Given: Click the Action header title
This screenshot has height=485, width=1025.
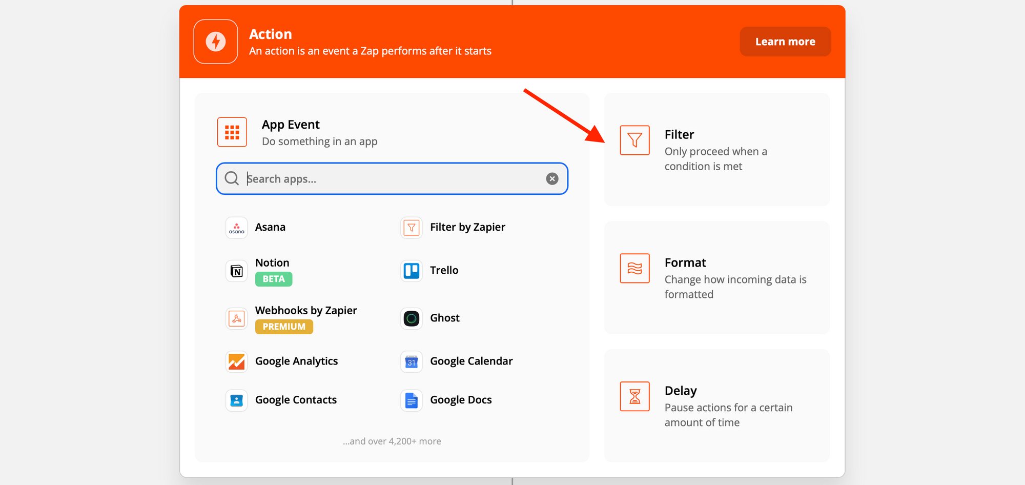Looking at the screenshot, I should click(x=271, y=34).
